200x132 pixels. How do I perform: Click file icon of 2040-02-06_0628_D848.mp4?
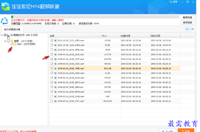(x=55, y=96)
